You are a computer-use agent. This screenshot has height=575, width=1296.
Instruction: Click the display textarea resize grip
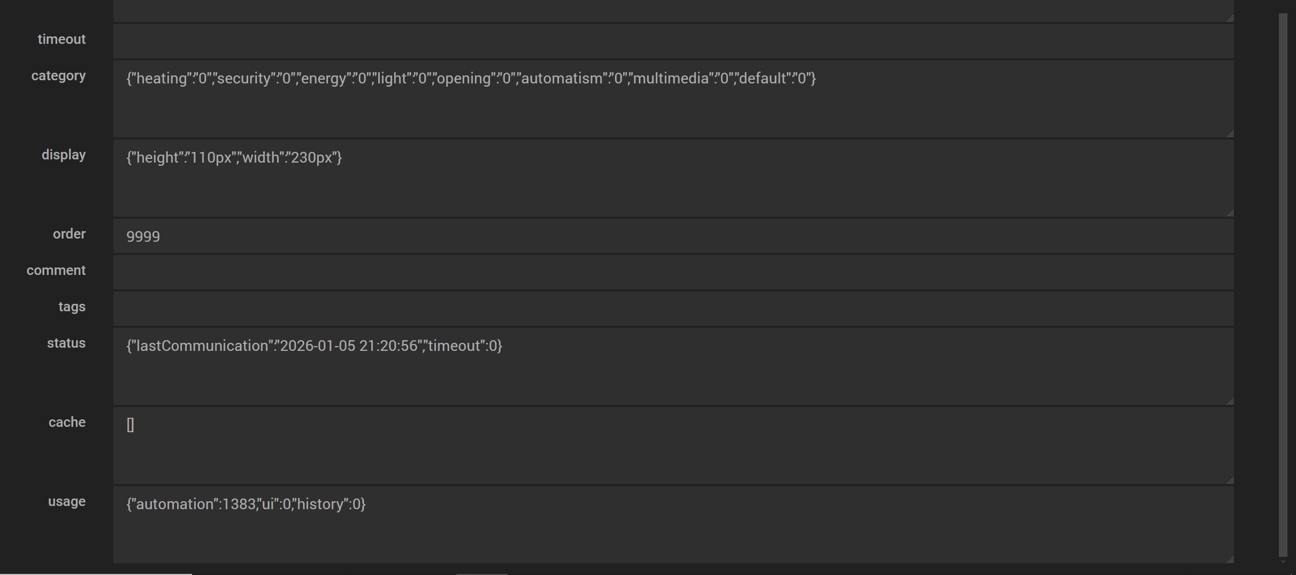click(x=1230, y=213)
